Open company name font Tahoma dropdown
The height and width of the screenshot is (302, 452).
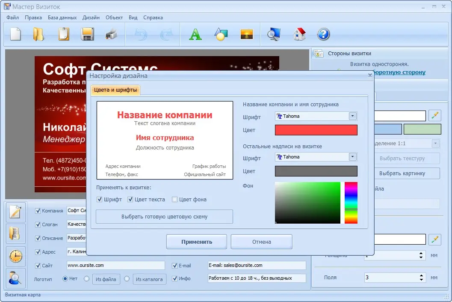[352, 116]
